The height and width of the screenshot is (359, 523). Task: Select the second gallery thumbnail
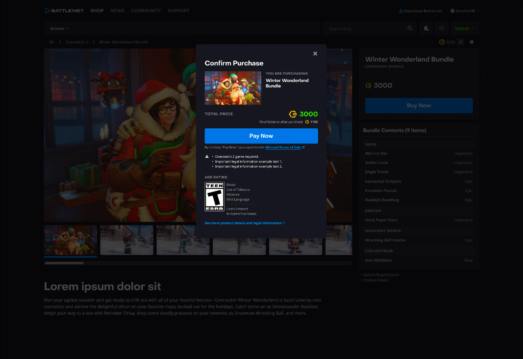coord(127,240)
